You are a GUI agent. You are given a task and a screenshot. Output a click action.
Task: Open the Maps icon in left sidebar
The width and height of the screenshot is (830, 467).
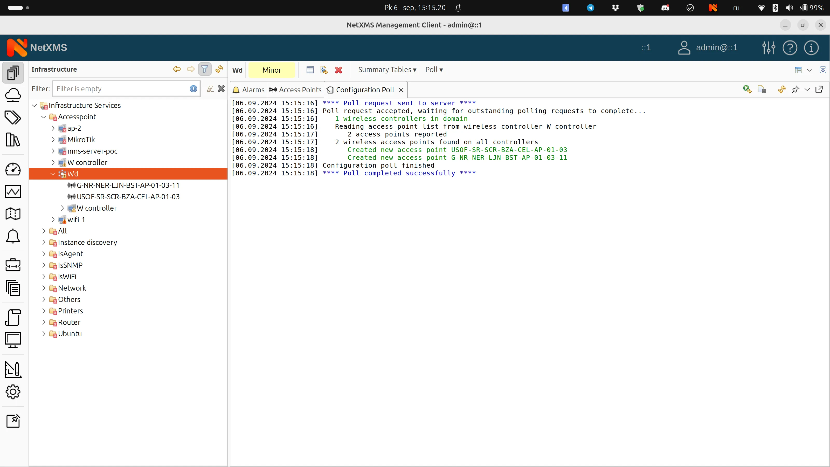13,213
